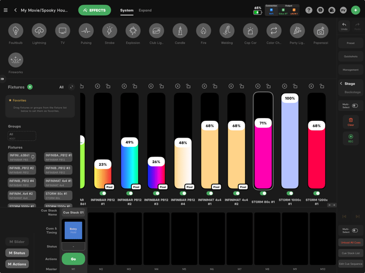This screenshot has height=273, width=365.
Task: Select the Fire effect icon
Action: point(203,30)
